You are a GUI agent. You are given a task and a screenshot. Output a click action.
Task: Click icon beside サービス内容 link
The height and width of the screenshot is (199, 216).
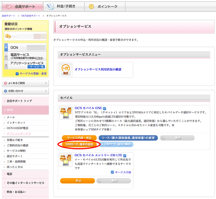click(x=112, y=172)
